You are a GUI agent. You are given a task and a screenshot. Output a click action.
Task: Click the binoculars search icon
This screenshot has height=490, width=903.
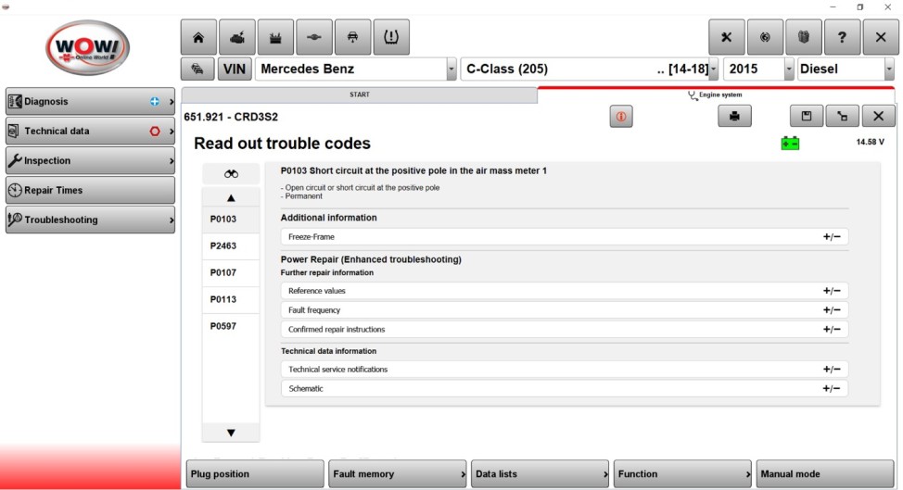tap(231, 174)
